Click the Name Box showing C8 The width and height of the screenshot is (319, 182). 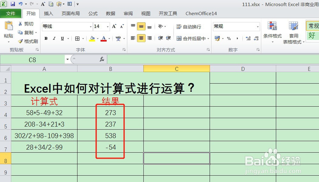[x=33, y=59]
